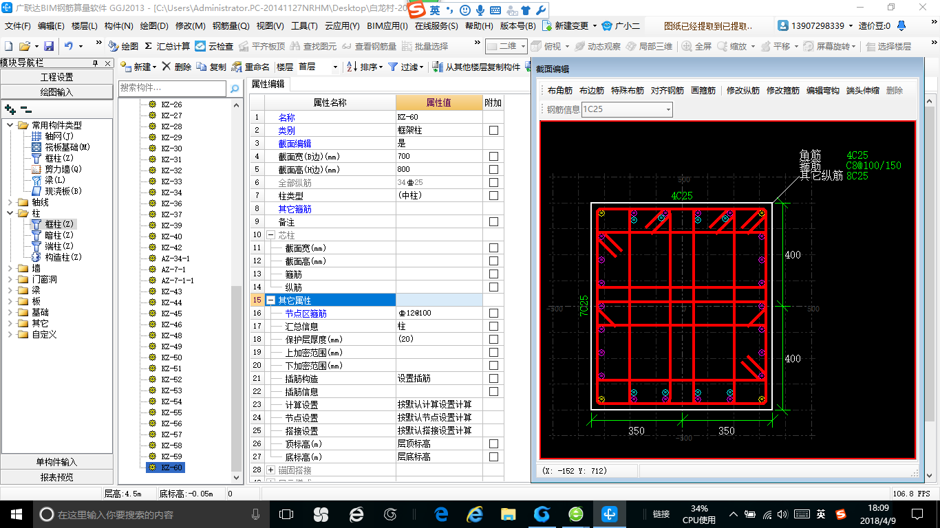Viewport: 940px width, 528px height.
Task: Open 构件(N) menu
Action: (x=118, y=26)
